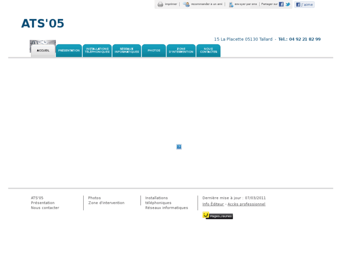Screen dimensions: 342x257
Task: Open the Accès professionnel link
Action: tap(247, 204)
